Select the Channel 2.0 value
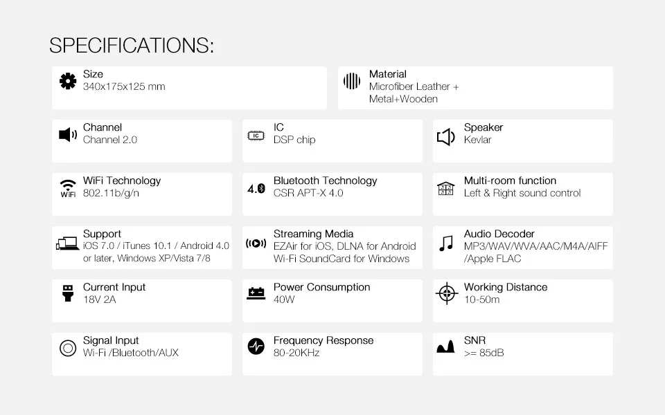The width and height of the screenshot is (665, 415). tap(110, 140)
